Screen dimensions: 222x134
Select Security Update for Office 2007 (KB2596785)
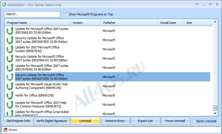point(41,40)
